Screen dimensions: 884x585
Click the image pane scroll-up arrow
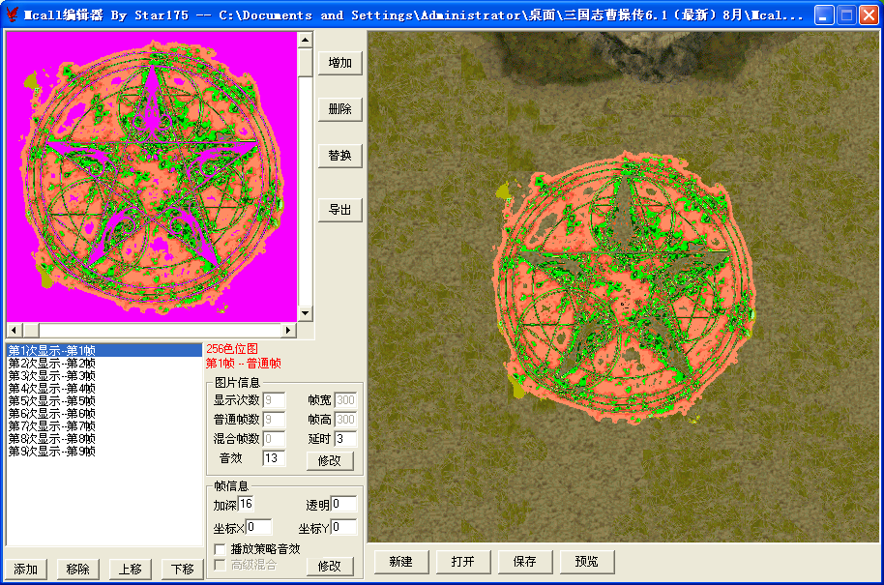click(x=305, y=40)
